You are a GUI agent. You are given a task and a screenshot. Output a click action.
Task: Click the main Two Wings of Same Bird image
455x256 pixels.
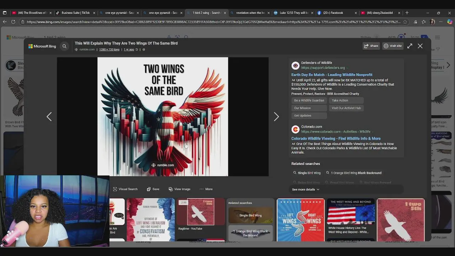click(x=163, y=117)
